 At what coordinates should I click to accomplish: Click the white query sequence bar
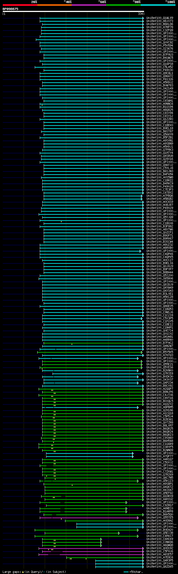(73, 11)
